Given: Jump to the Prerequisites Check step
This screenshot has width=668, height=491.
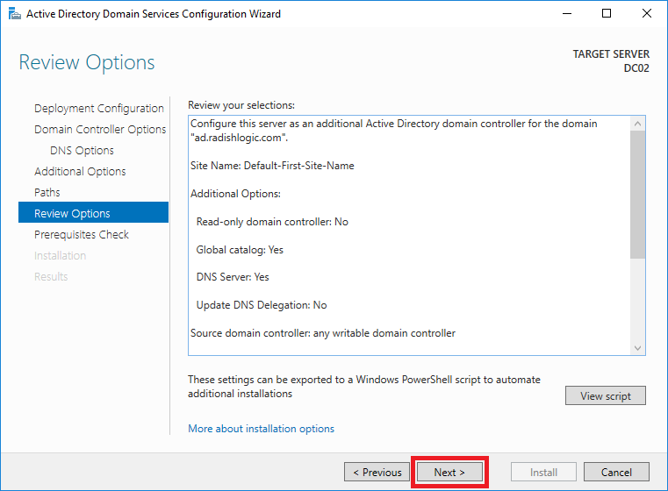Looking at the screenshot, I should pos(82,234).
